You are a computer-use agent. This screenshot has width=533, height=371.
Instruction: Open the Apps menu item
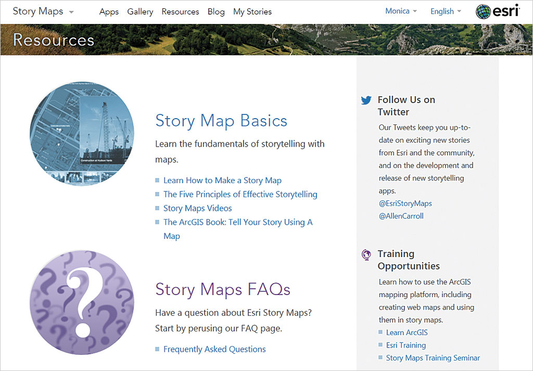pos(109,11)
